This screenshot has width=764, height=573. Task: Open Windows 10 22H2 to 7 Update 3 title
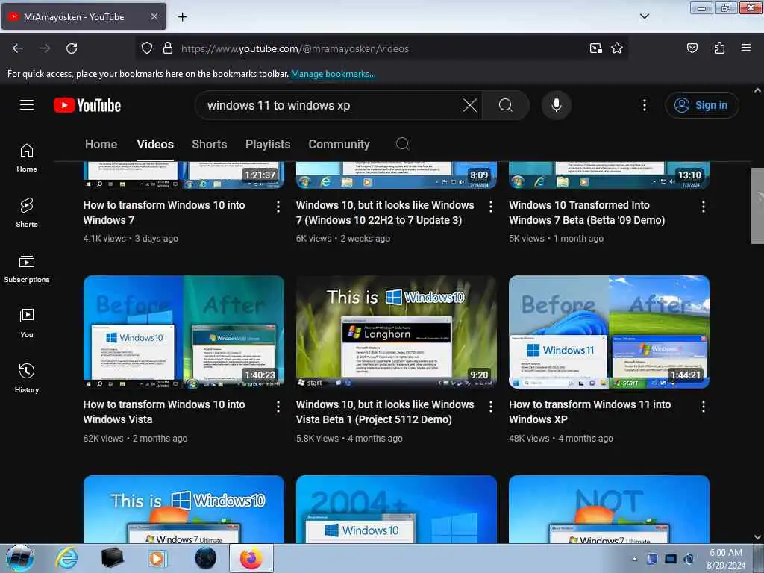pos(385,213)
